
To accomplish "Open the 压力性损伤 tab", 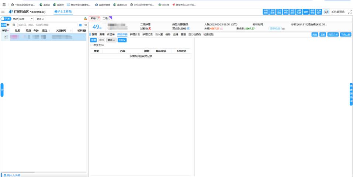I will pos(194,34).
